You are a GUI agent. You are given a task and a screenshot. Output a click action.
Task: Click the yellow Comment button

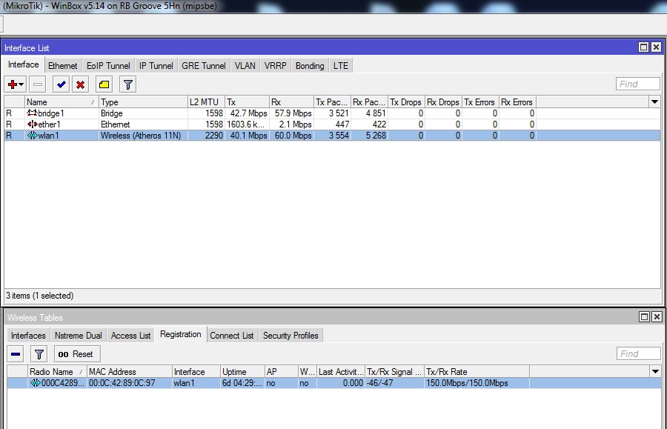(104, 84)
